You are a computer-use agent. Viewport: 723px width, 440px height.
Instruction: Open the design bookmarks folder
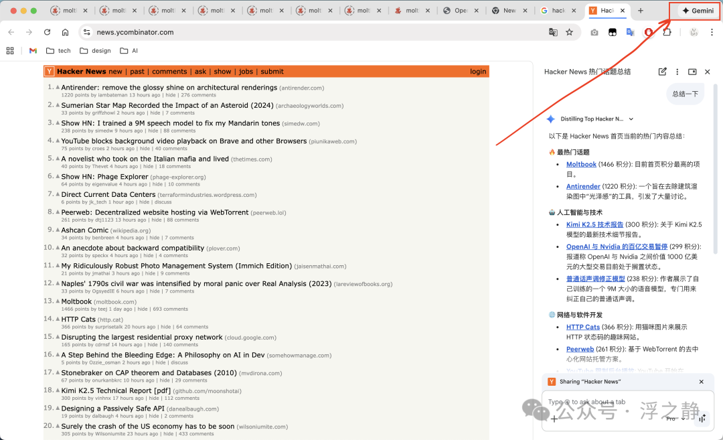point(96,51)
